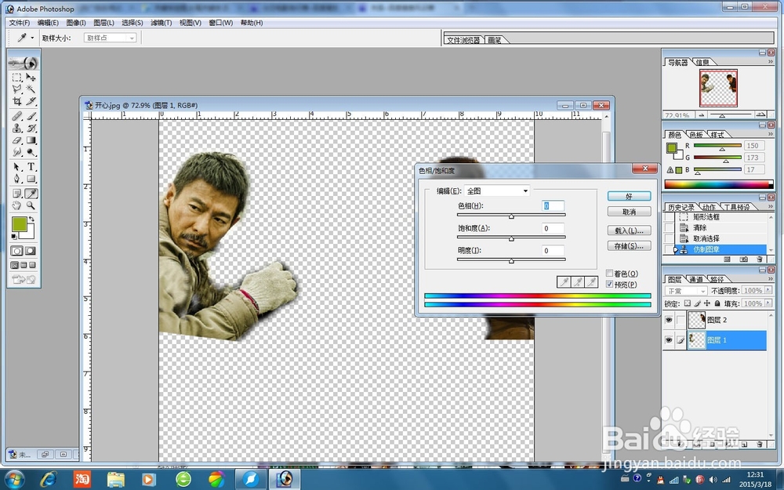The width and height of the screenshot is (784, 490).
Task: Click the 载入(L)... button
Action: [629, 230]
